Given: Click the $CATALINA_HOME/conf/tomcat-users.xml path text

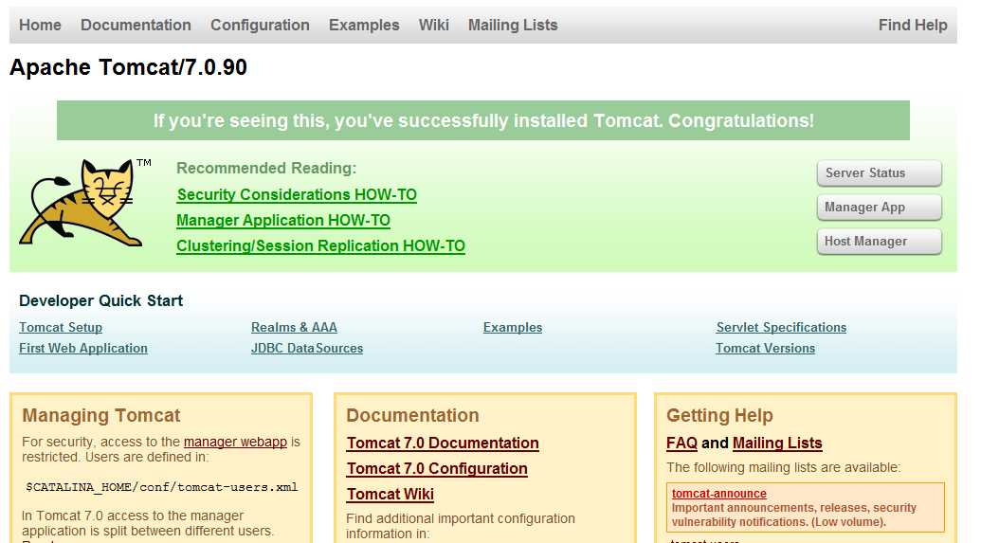Looking at the screenshot, I should (162, 487).
